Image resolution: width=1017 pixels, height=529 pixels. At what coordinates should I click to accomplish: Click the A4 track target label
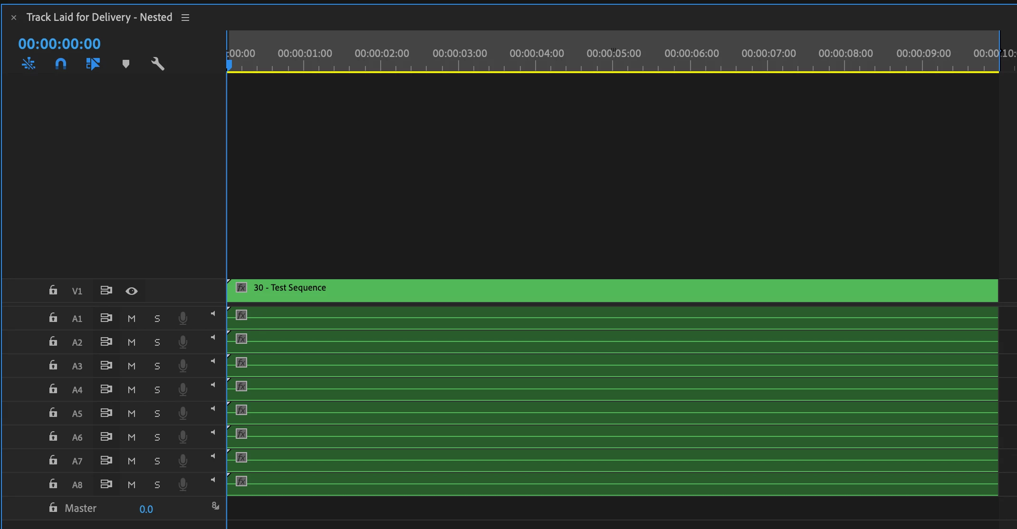tap(77, 390)
